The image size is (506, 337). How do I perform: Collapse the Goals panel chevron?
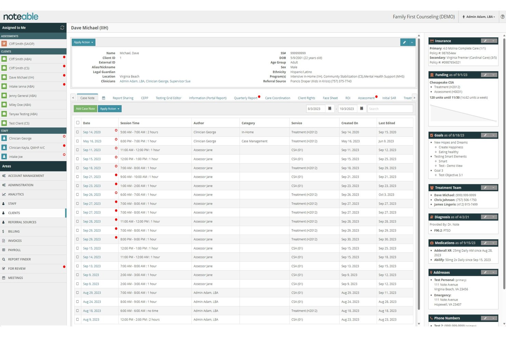coord(493,135)
